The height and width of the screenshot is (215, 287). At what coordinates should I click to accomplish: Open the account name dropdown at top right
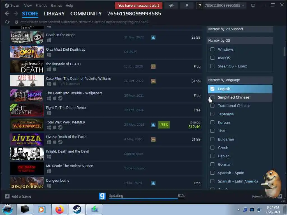(224, 6)
